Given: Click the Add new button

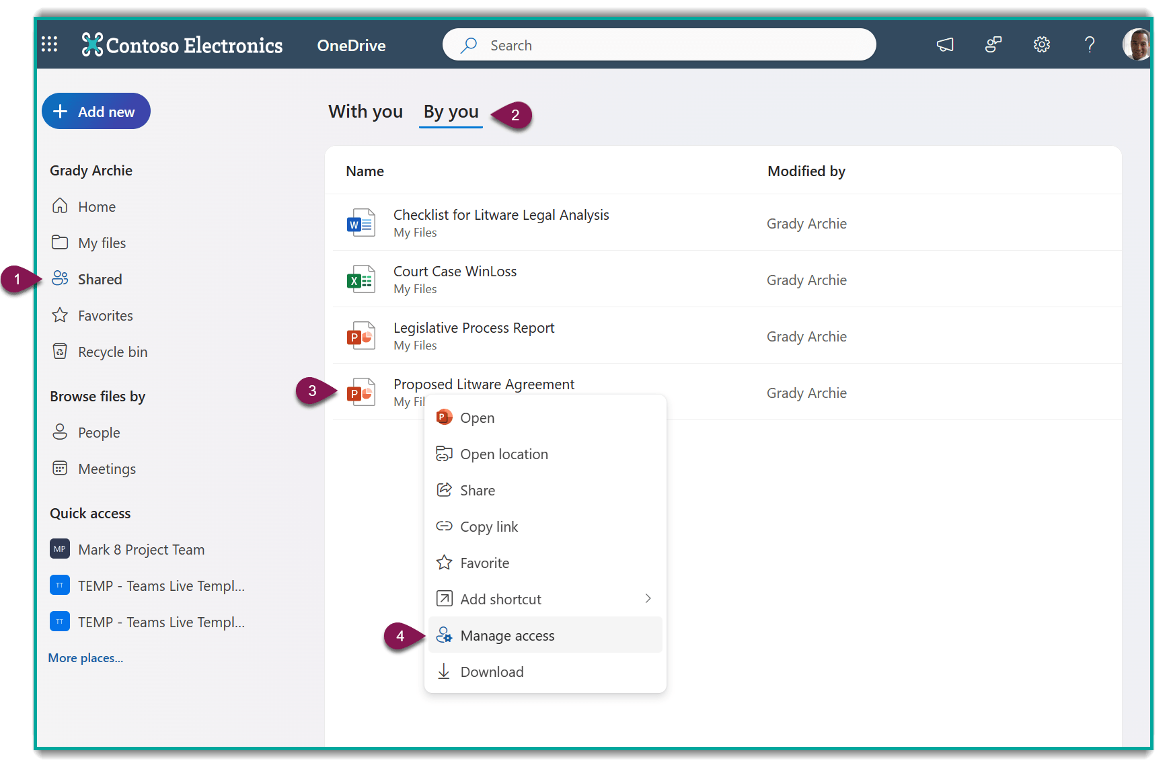Looking at the screenshot, I should click(x=96, y=111).
